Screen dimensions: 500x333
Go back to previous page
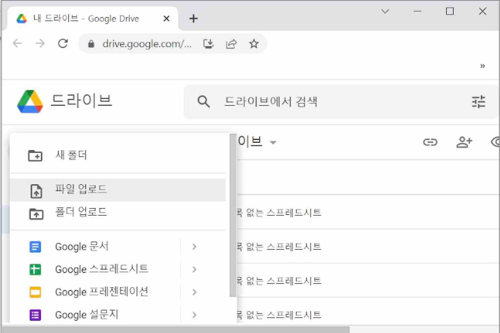[x=17, y=43]
